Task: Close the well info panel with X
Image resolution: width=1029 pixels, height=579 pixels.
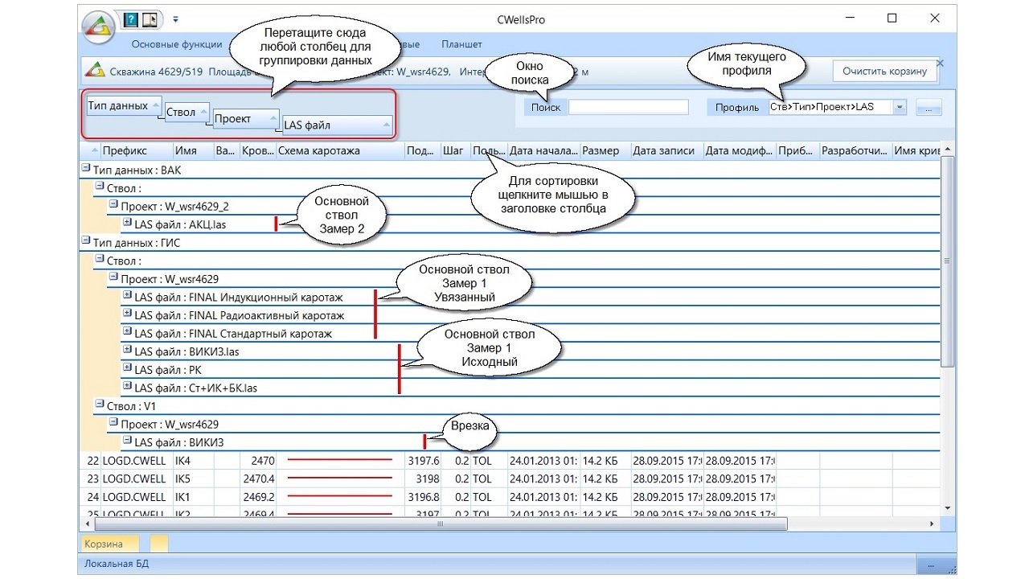Action: coord(940,63)
